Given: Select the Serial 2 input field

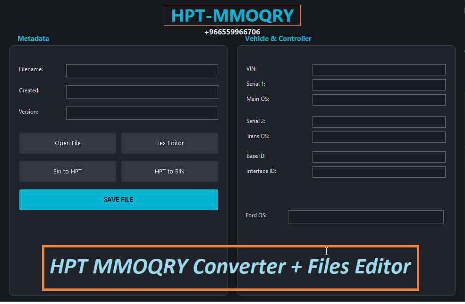Looking at the screenshot, I should click(x=379, y=122).
